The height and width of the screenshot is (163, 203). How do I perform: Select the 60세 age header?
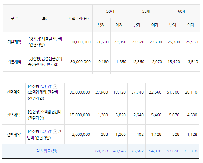pyautogui.click(x=182, y=11)
